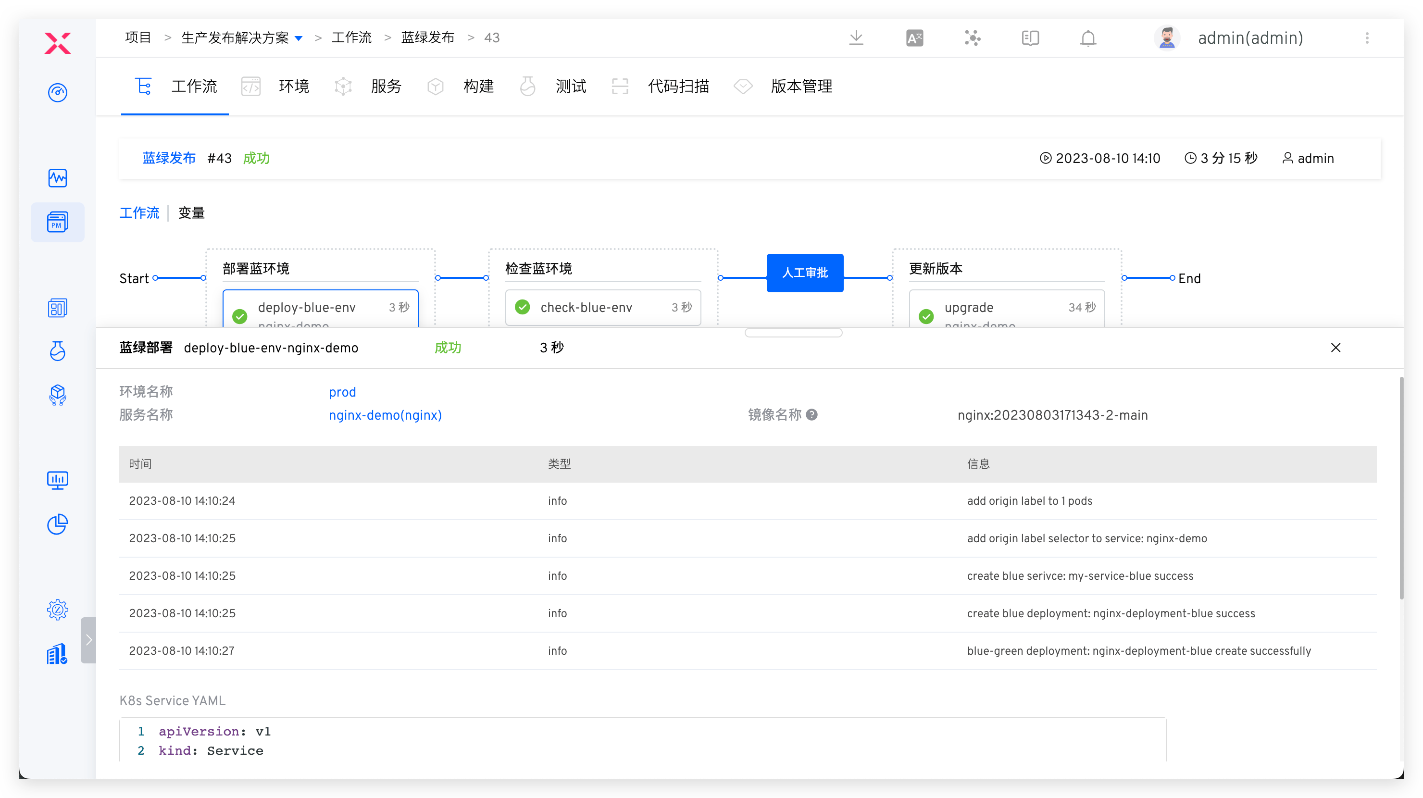
Task: Switch to the 变量 sub-tab
Action: (191, 212)
